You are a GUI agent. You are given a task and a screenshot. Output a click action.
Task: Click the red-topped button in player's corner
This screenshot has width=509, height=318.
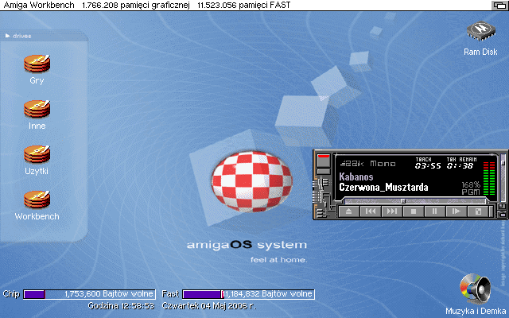(x=324, y=161)
